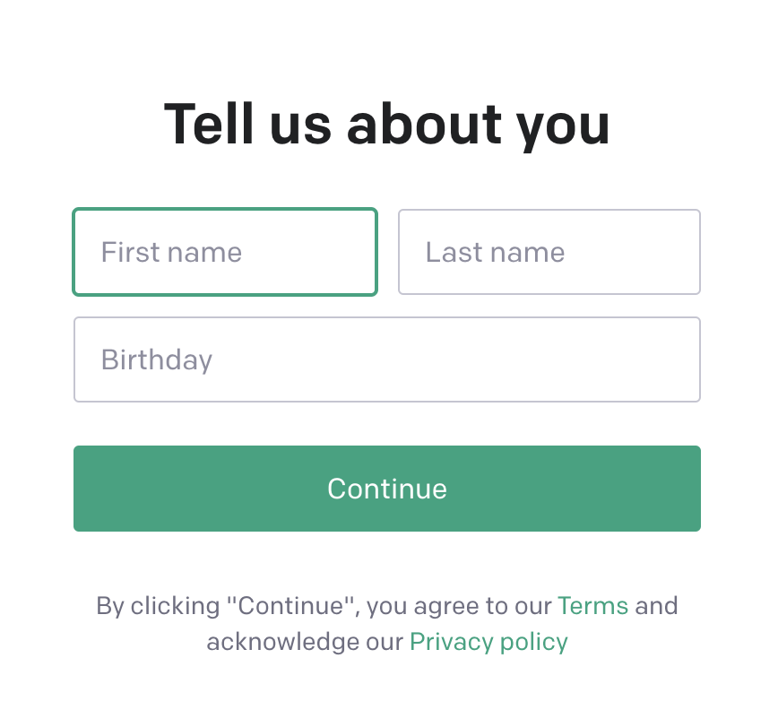Follow the green "Terms" hyperlink
Screen dimensions: 778x710
coord(592,606)
